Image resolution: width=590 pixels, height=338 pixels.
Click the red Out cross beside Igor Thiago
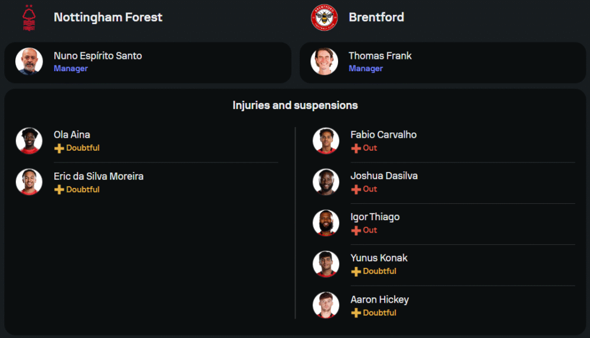pyautogui.click(x=356, y=230)
